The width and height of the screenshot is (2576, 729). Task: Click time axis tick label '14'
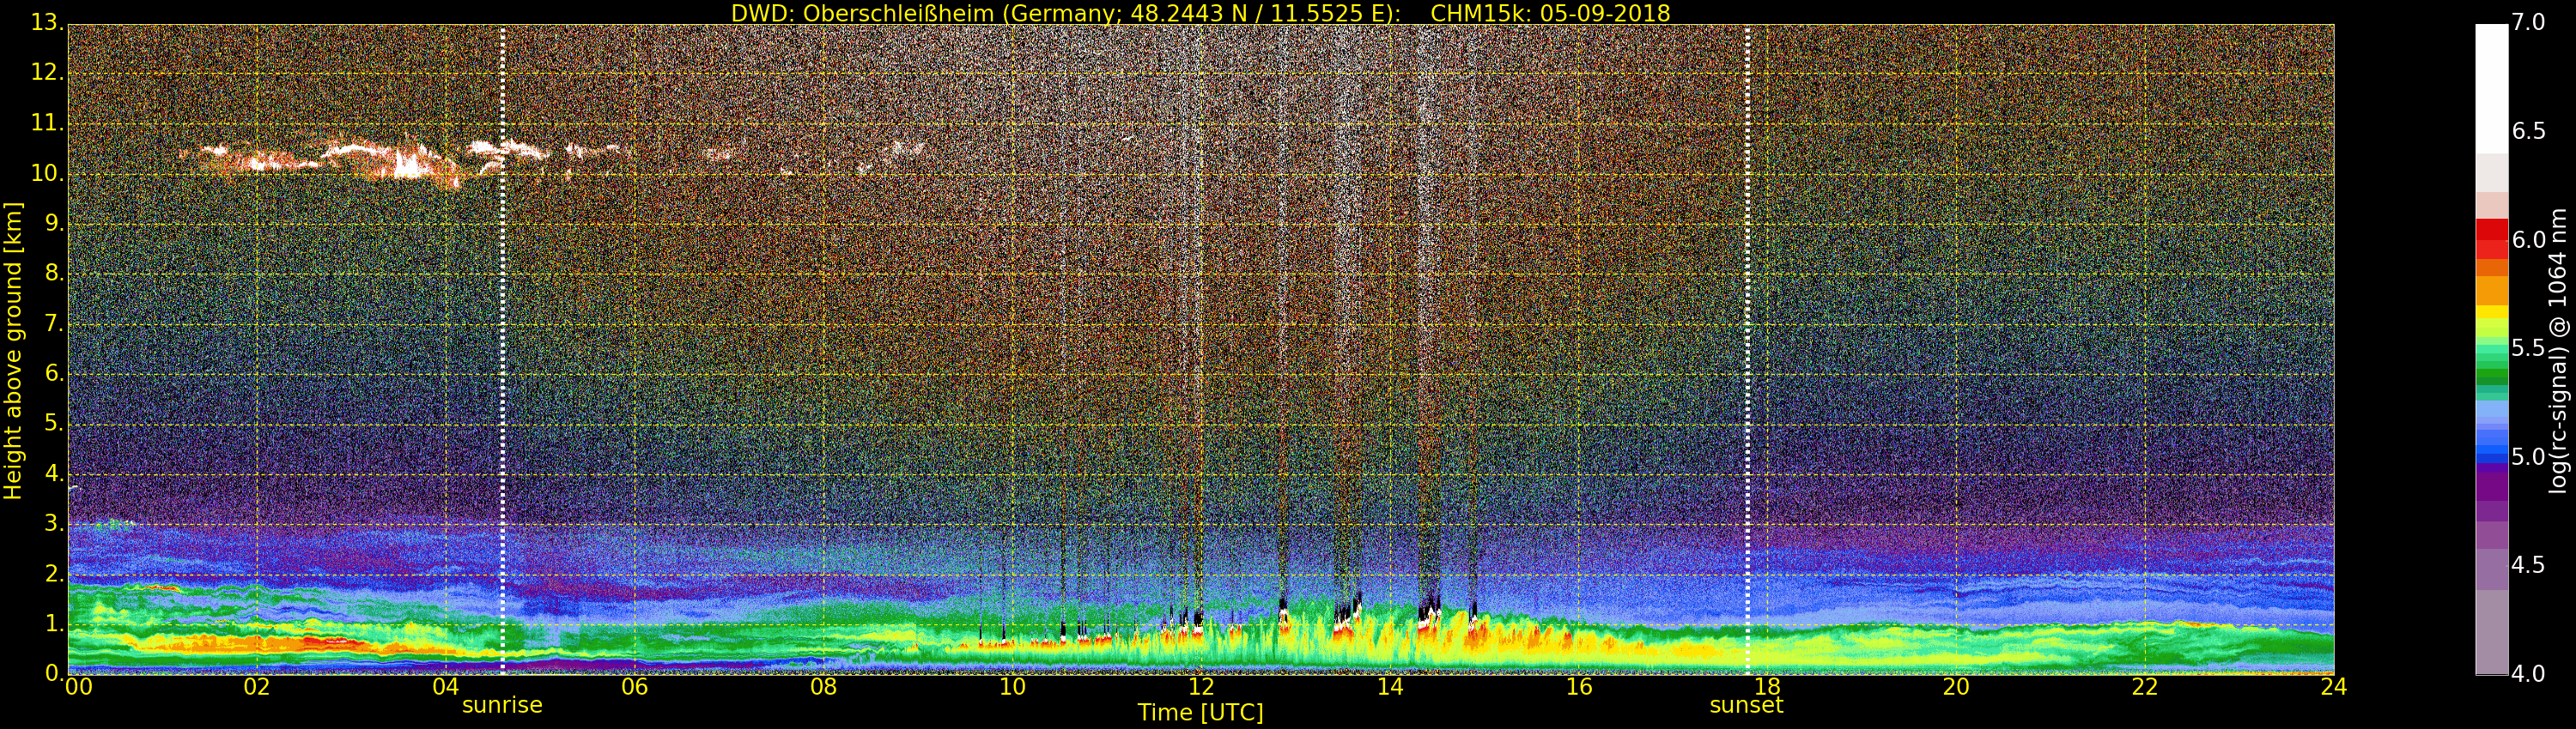pyautogui.click(x=1390, y=687)
